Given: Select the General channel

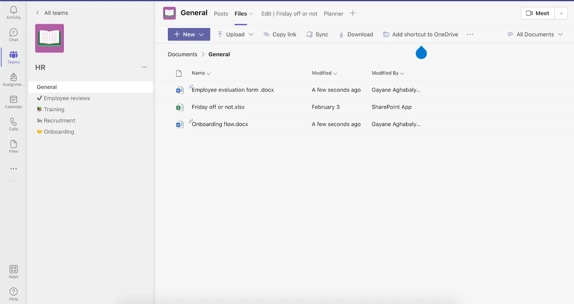Looking at the screenshot, I should pyautogui.click(x=91, y=87).
